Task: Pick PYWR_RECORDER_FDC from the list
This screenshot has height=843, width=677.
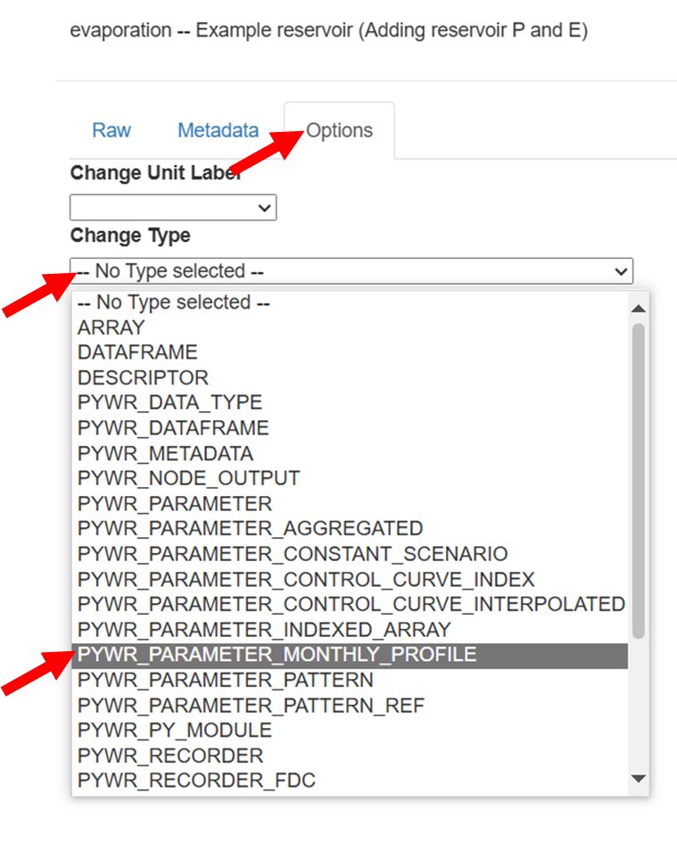Action: pos(196,781)
